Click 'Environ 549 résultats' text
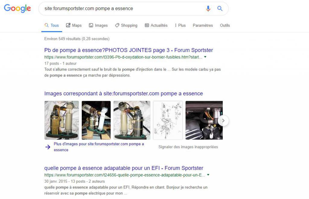 (x=77, y=39)
